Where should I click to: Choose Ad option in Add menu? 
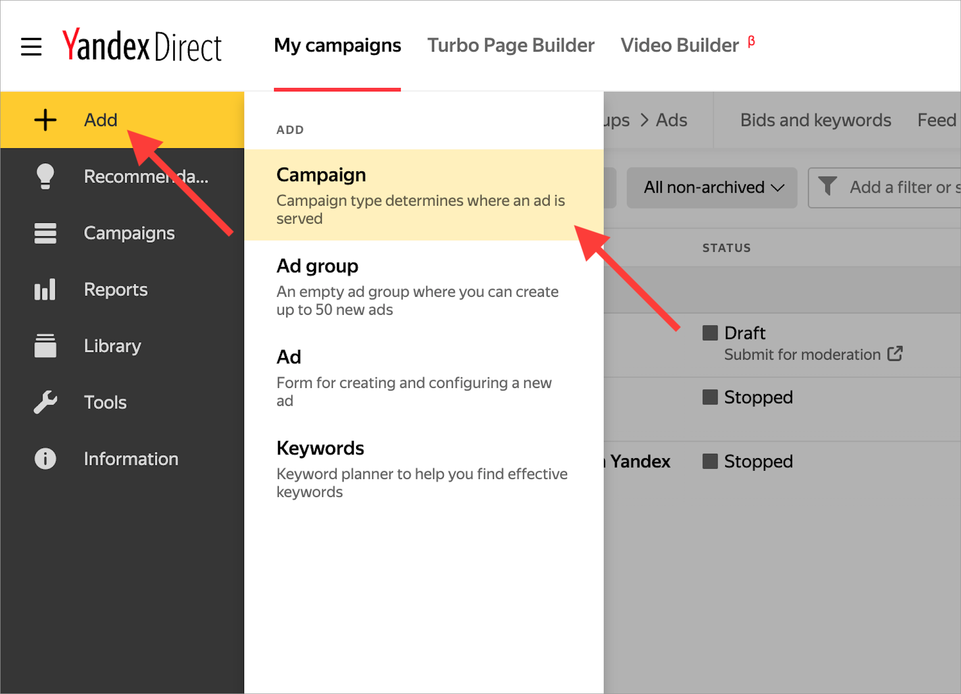[x=424, y=377]
